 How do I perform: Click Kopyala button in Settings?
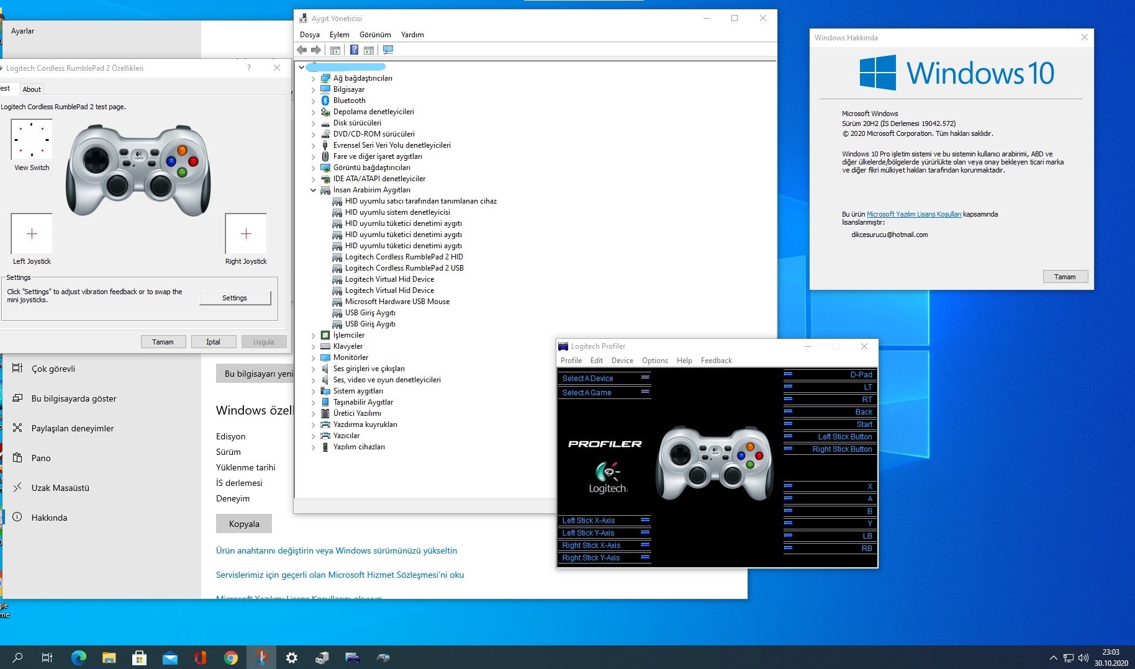coord(244,524)
